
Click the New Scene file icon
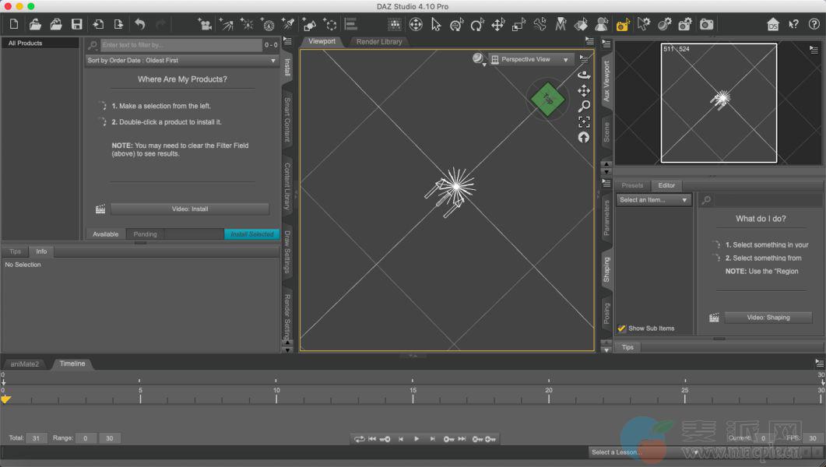click(x=14, y=25)
